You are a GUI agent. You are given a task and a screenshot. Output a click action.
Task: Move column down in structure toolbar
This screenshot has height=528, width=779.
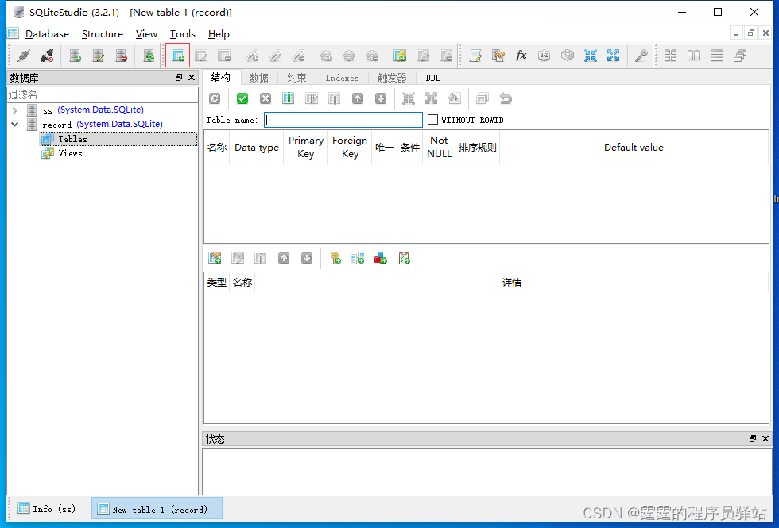[381, 98]
